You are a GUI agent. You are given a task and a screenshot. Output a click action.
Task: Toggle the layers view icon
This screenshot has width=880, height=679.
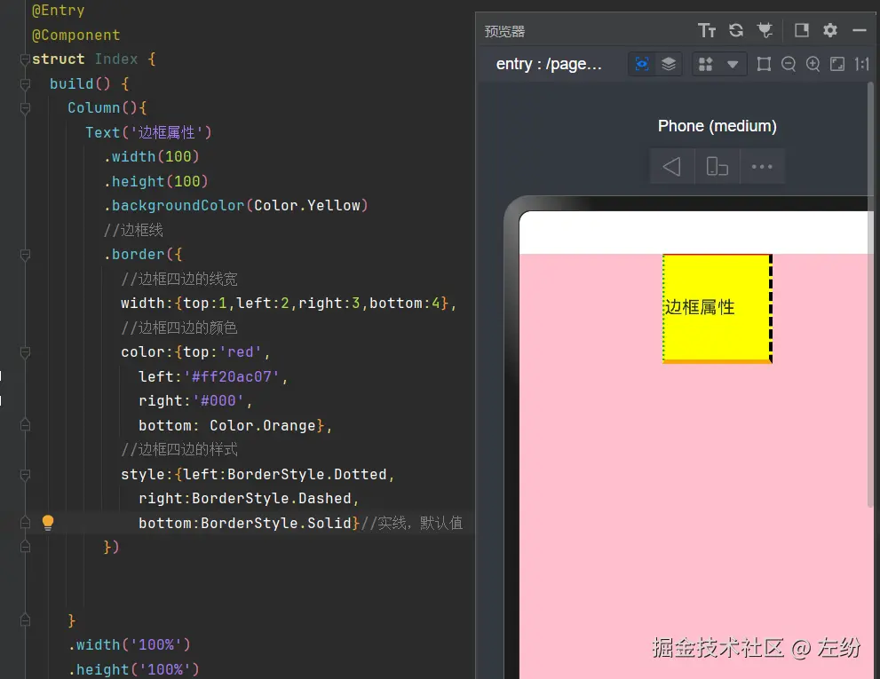tap(668, 64)
